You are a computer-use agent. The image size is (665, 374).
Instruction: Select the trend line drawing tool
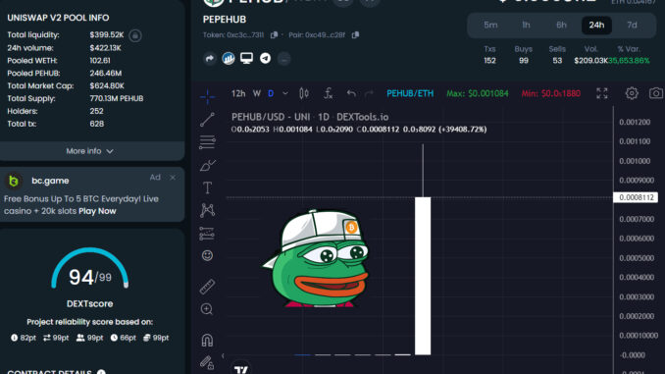[207, 120]
